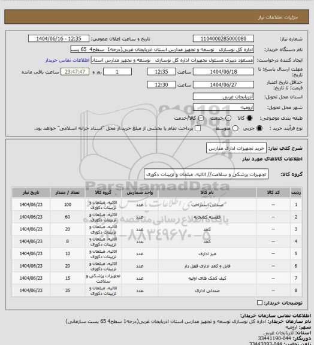This screenshot has width=314, height=345.
Task: Toggle the اسناد خزانه اسلامی payment checkbox
Action: 198,128
